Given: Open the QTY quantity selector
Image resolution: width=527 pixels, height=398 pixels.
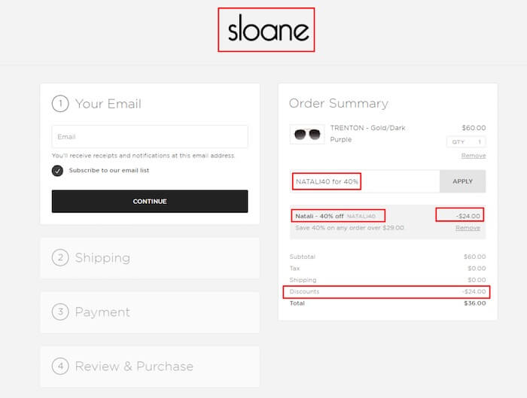Looking at the screenshot, I should pyautogui.click(x=466, y=141).
